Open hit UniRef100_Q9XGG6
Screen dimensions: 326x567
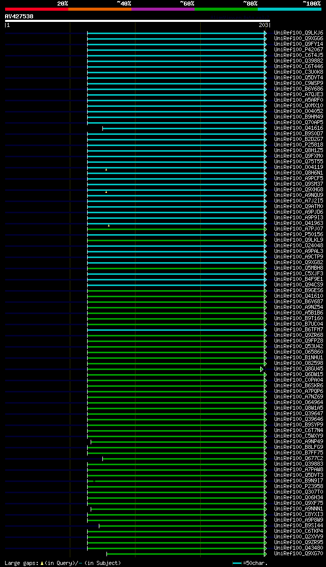(x=298, y=38)
